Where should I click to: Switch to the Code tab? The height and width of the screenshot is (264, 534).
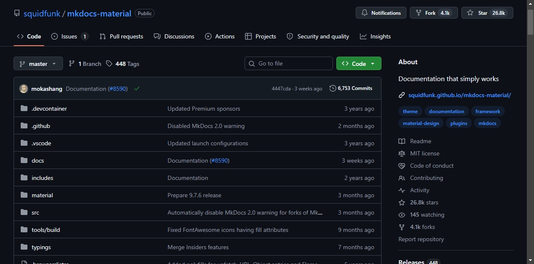point(29,36)
